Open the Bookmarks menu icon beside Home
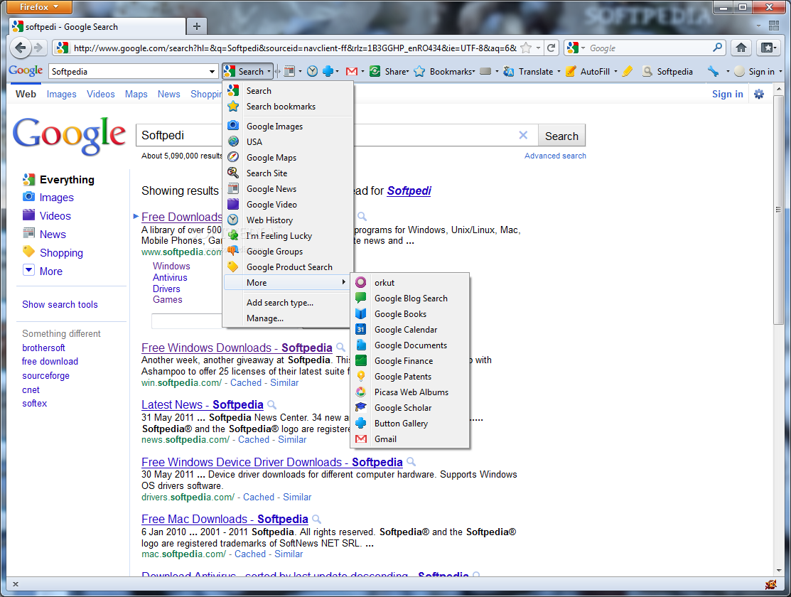The width and height of the screenshot is (791, 597). [768, 48]
